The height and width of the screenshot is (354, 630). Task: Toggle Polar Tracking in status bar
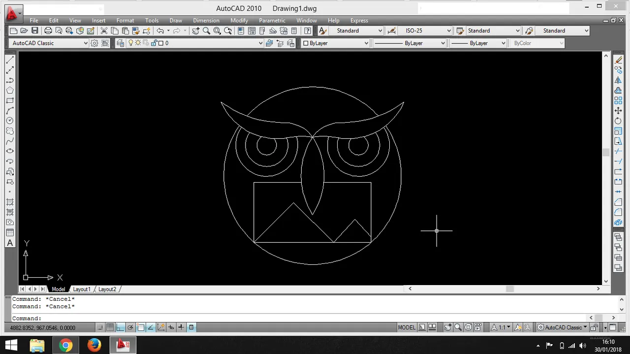coord(130,327)
